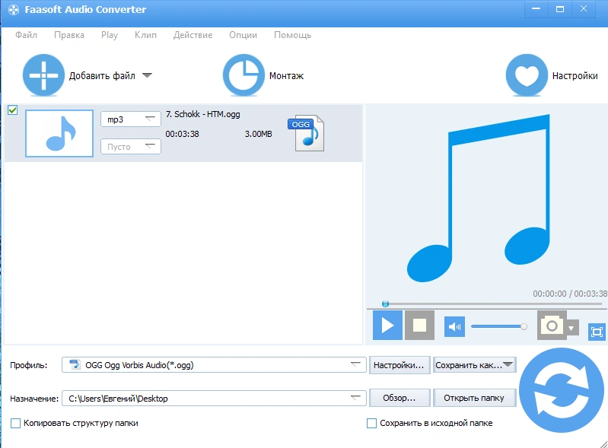Open the mp3 format dropdown
This screenshot has width=608, height=448.
(131, 119)
